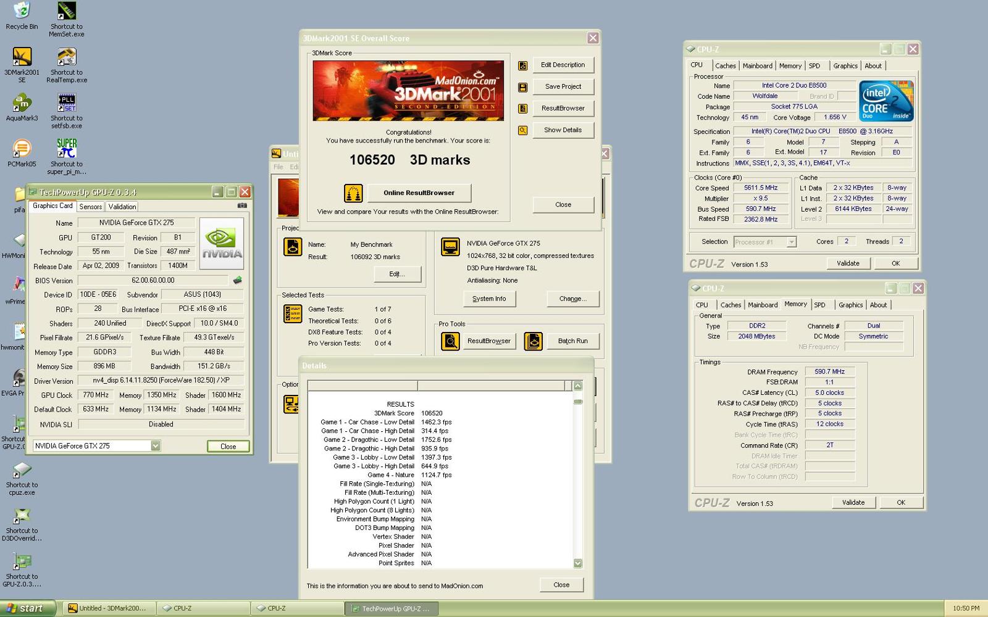Click the Save Project disk icon
Viewport: 988px width, 617px height.
(522, 87)
